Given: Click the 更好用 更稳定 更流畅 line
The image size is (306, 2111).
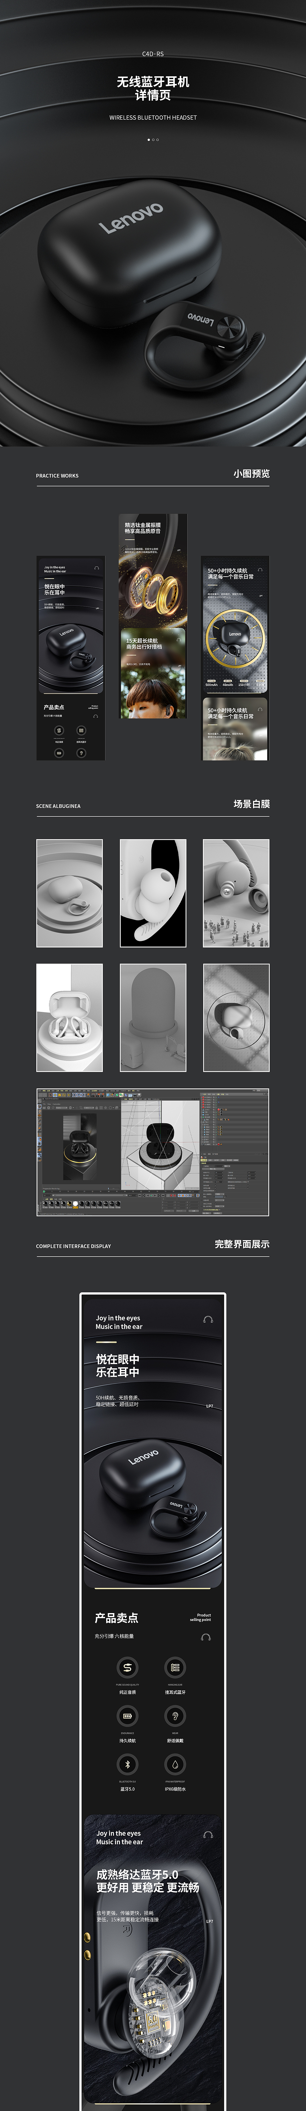Looking at the screenshot, I should pos(148,1887).
